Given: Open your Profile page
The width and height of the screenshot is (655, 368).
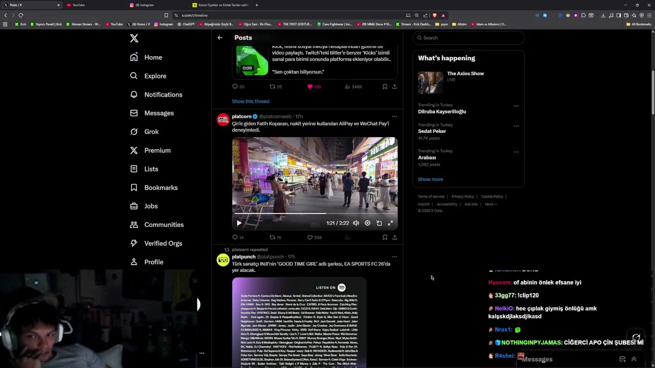Looking at the screenshot, I should click(x=147, y=262).
